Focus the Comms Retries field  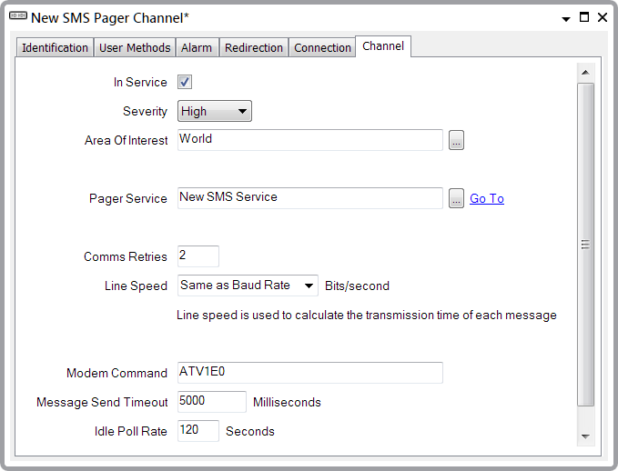tap(198, 256)
